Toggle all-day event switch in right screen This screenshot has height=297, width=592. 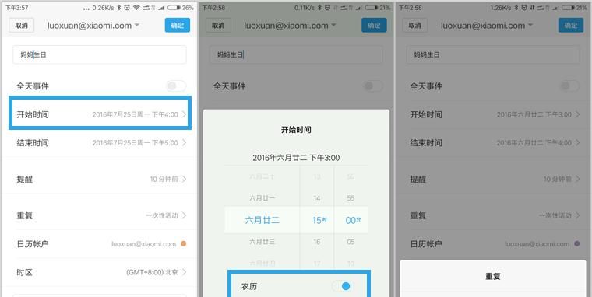coord(569,86)
